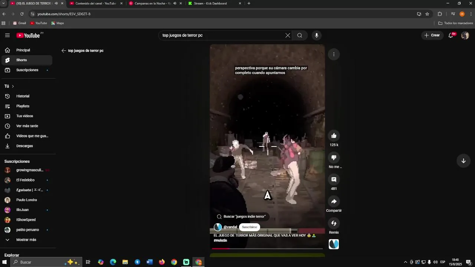Open Windows Start menu
Screen dimensions: 475x267
[4, 262]
